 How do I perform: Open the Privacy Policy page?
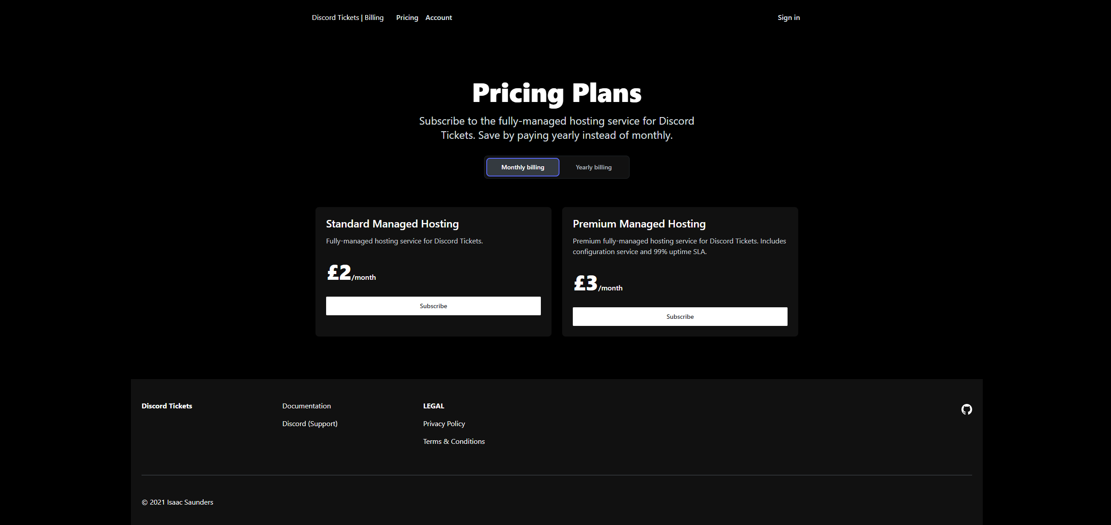coord(444,424)
